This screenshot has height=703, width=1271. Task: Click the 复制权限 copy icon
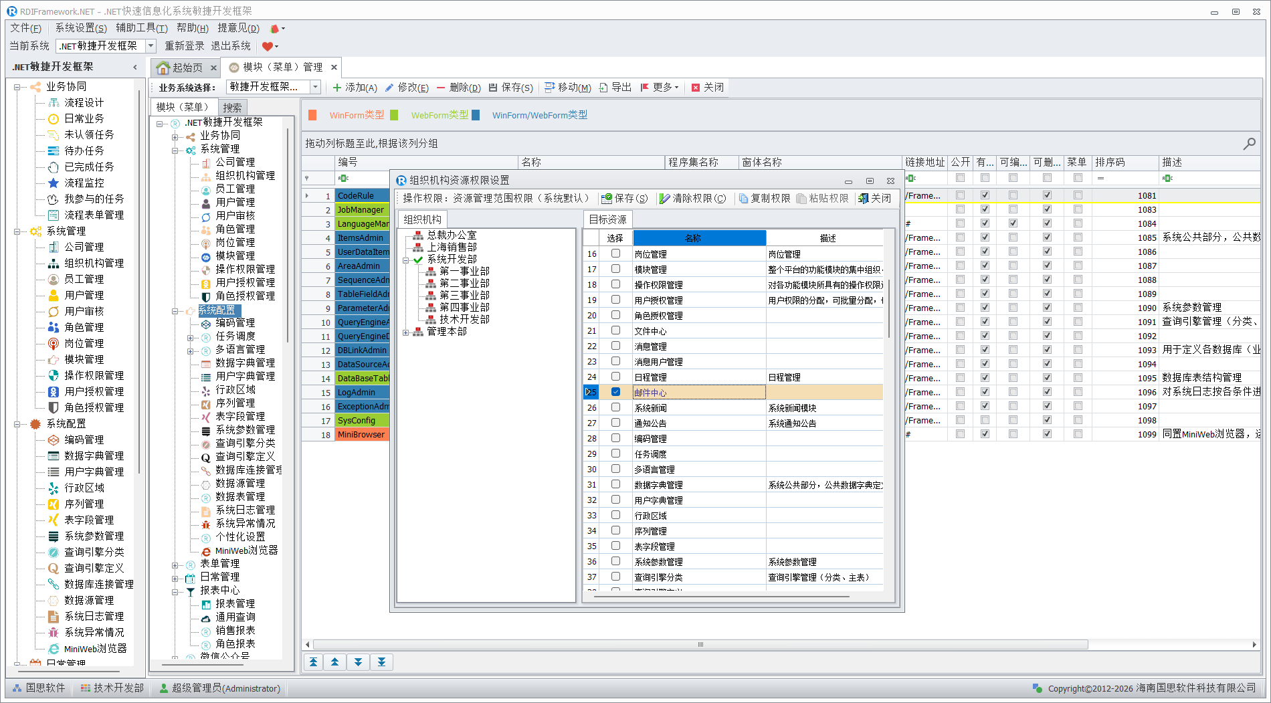(743, 199)
